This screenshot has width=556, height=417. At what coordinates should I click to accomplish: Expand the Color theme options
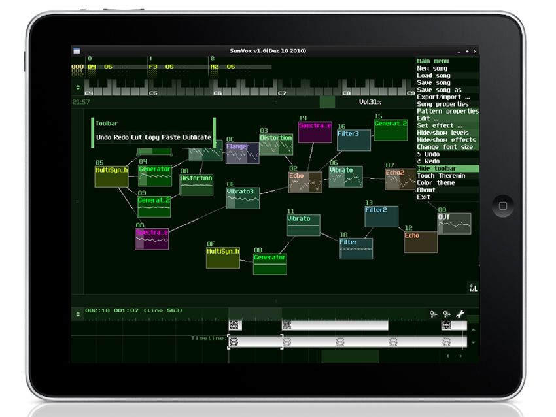[435, 183]
